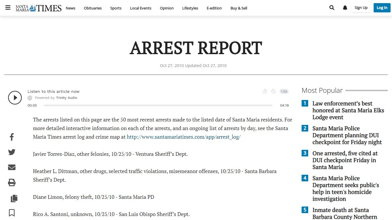Viewport: 392px width, 220px height.
Task: Open notifications bell
Action: coord(345,8)
